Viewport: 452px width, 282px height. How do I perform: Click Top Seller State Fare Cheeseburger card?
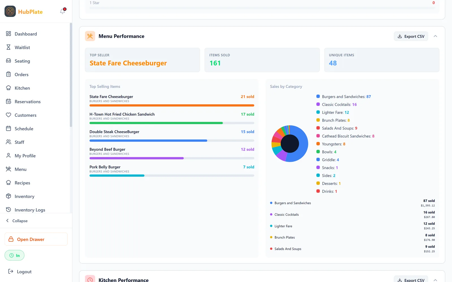pyautogui.click(x=142, y=60)
